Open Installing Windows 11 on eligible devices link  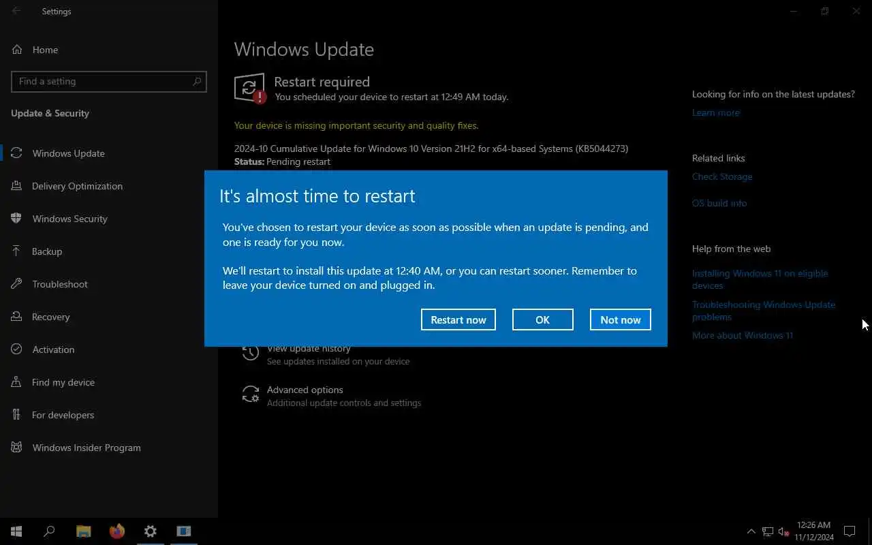760,279
